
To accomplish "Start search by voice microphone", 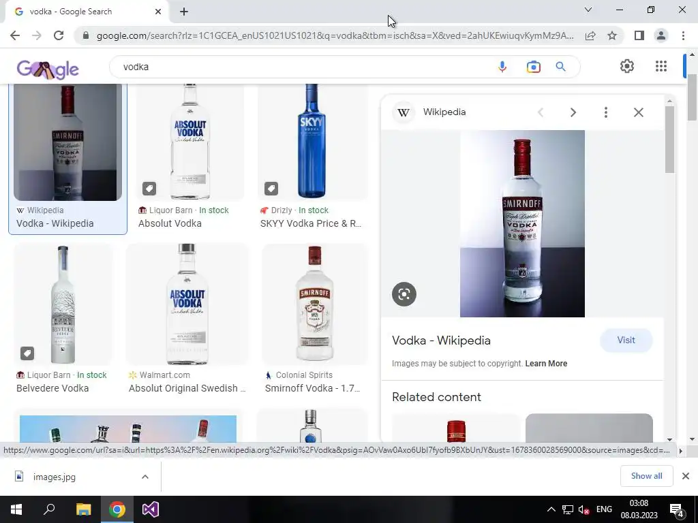I will point(502,67).
